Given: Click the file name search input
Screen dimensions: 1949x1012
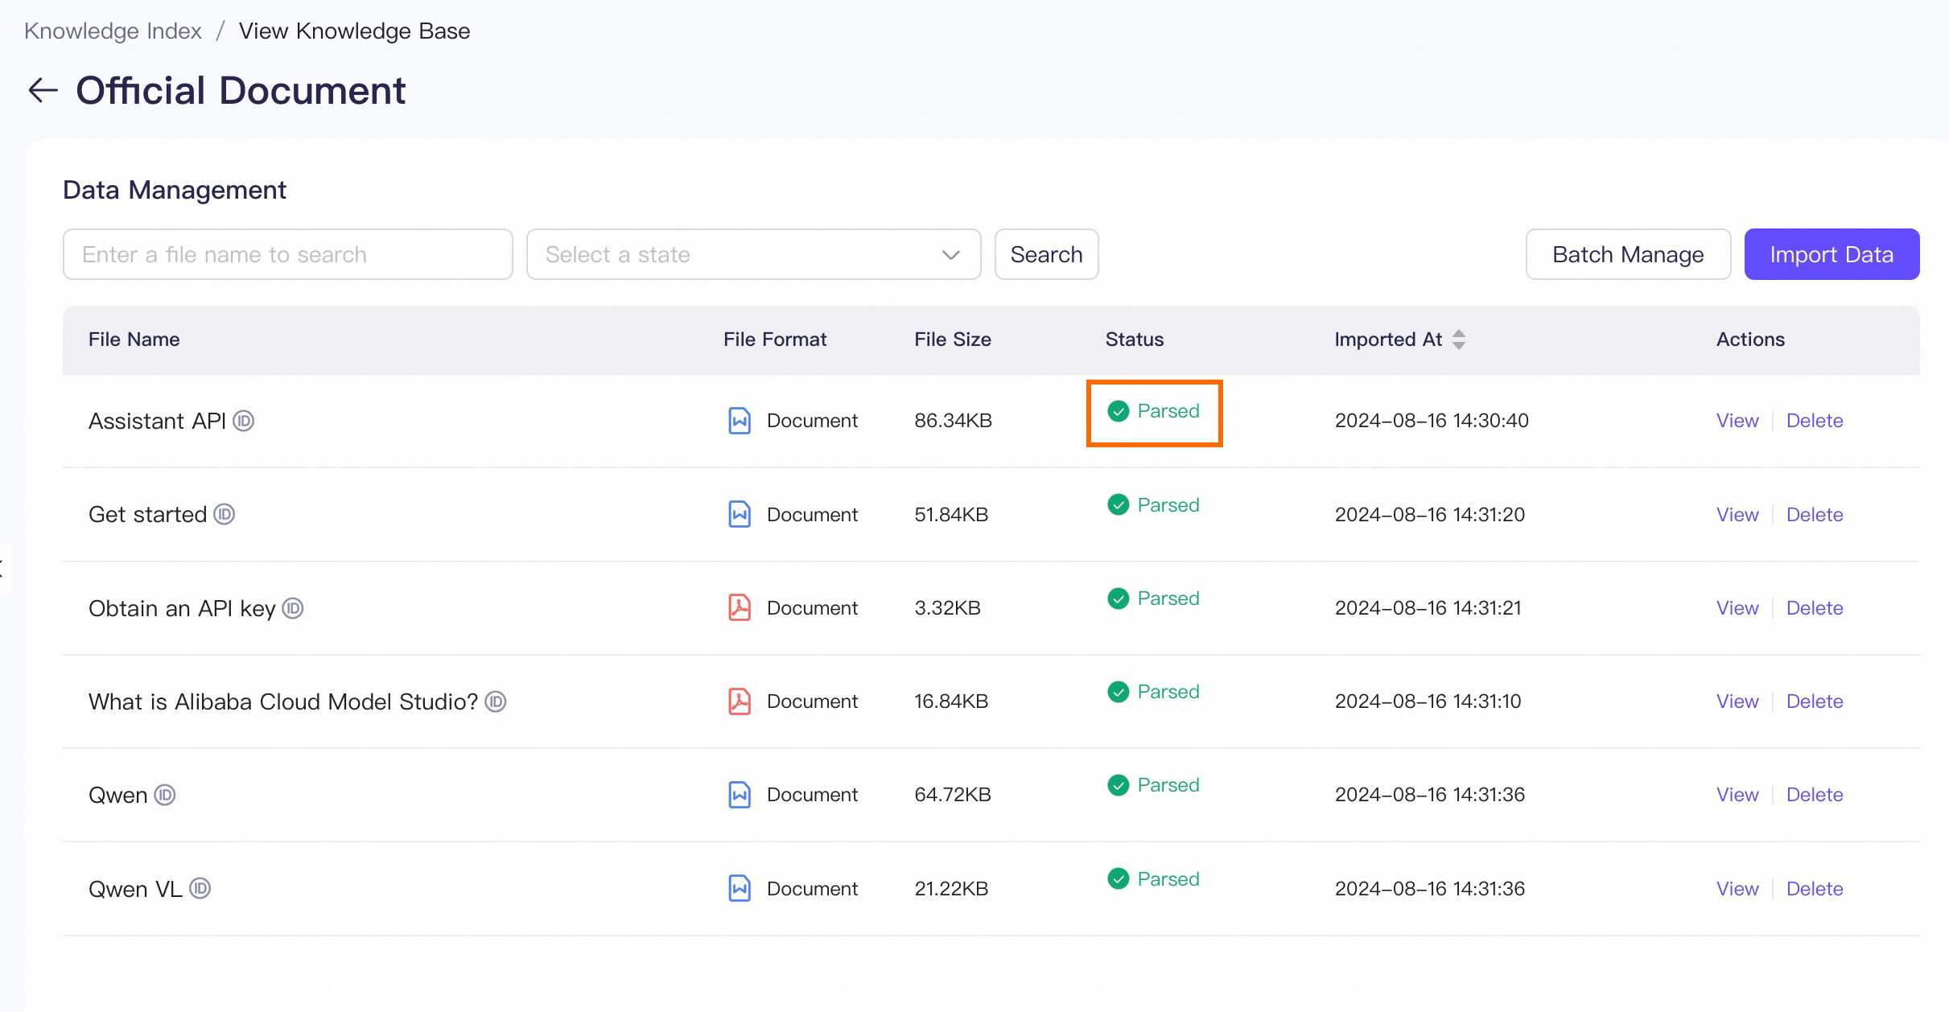Looking at the screenshot, I should (288, 254).
